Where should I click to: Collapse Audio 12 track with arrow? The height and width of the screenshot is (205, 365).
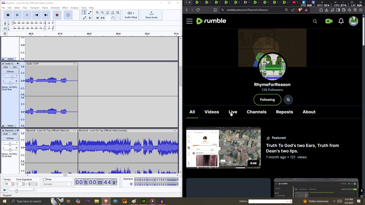click(x=3, y=126)
